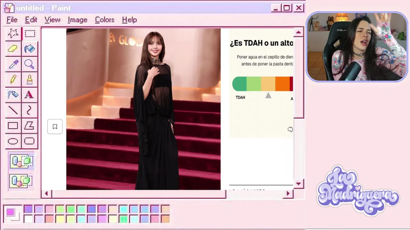Select the Curve tool

(x=30, y=110)
